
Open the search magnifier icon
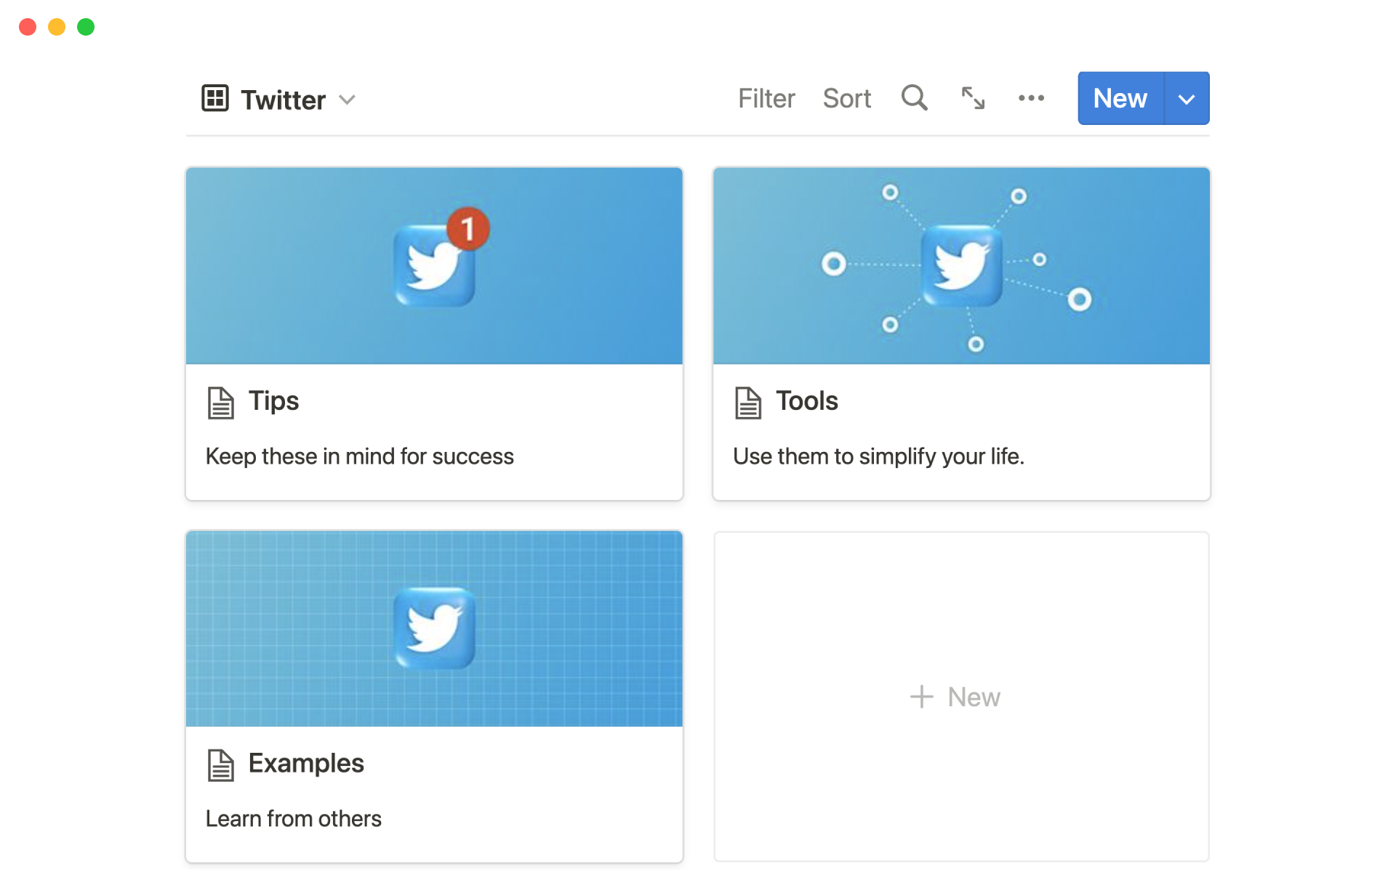pyautogui.click(x=914, y=97)
